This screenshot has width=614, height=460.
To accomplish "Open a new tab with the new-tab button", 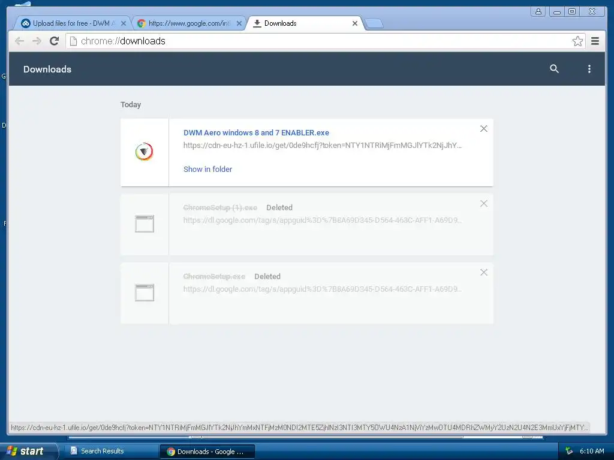I will pyautogui.click(x=374, y=24).
